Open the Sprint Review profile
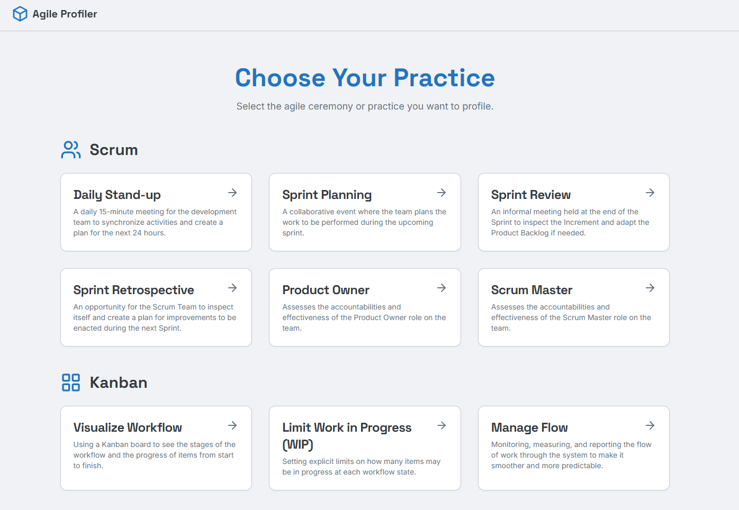The image size is (739, 510). click(x=573, y=212)
